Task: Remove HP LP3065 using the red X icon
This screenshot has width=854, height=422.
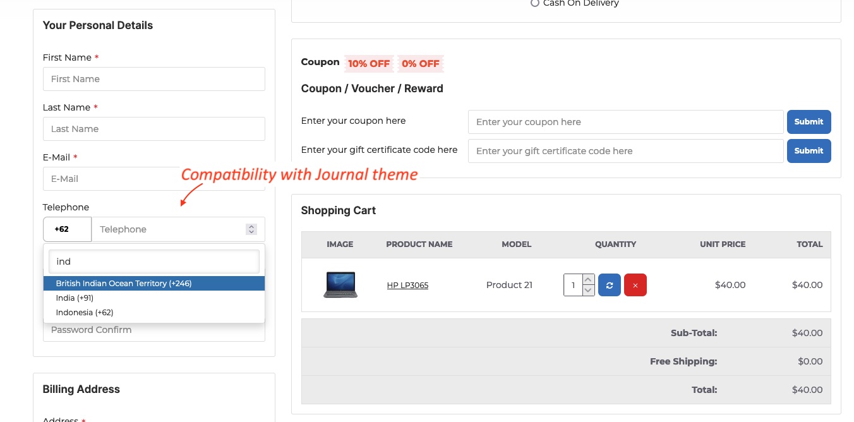Action: pyautogui.click(x=635, y=285)
